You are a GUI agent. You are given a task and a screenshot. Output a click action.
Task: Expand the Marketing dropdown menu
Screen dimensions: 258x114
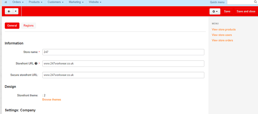(76, 2)
